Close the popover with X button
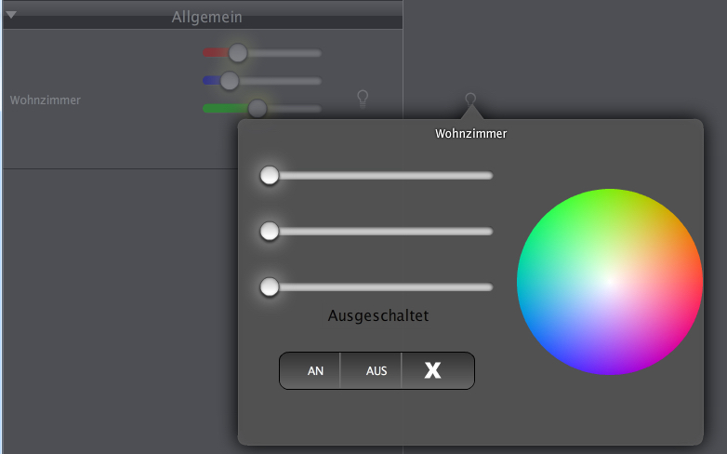This screenshot has height=454, width=727. pyautogui.click(x=438, y=370)
